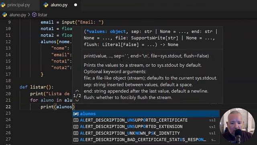This screenshot has width=257, height=145.
Task: Click the "nota1": key on line 15
Action: click(61, 61)
